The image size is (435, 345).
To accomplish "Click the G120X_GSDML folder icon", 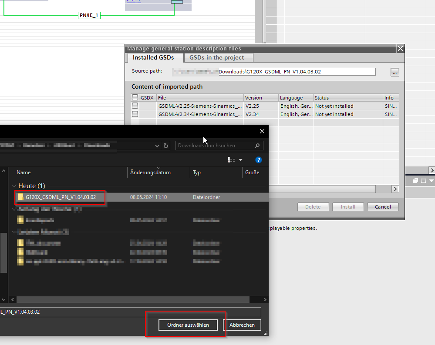I will pos(20,197).
